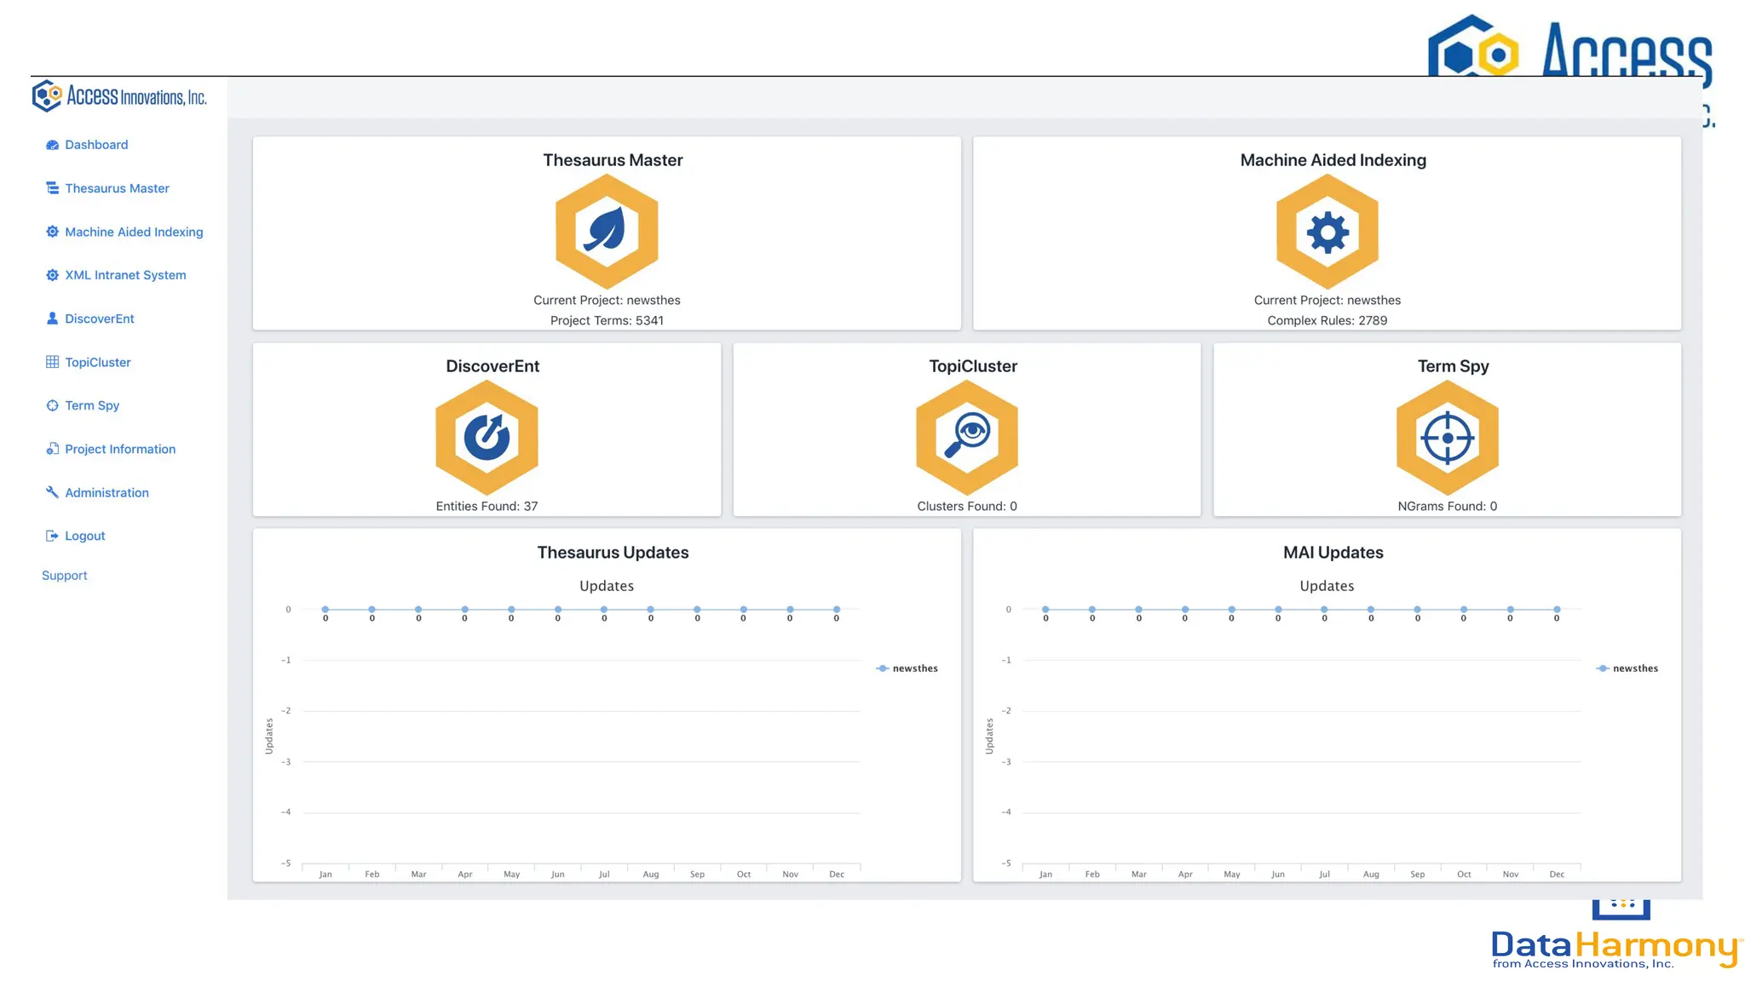Go to Project Information in the sidebar
The width and height of the screenshot is (1745, 981).
120,449
